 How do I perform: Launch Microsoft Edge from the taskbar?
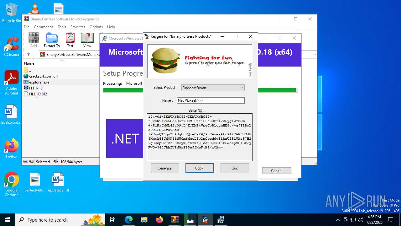[x=129, y=220]
